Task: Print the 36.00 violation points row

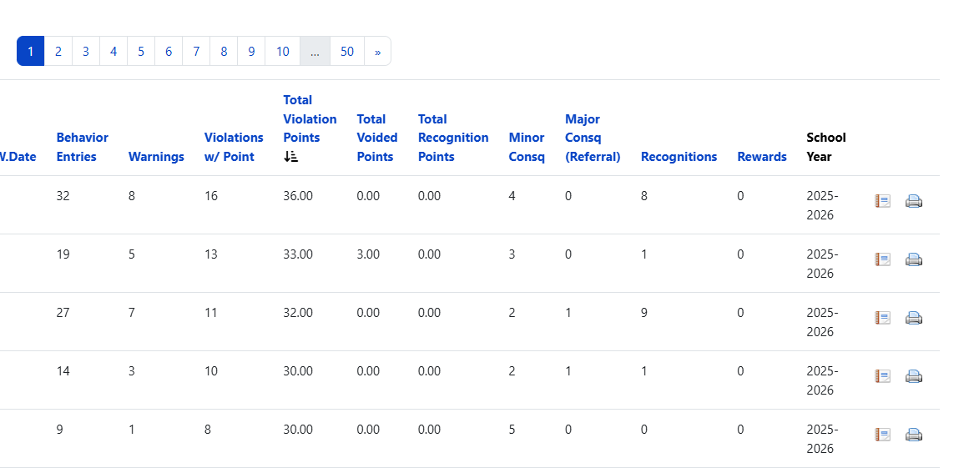Action: tap(913, 201)
